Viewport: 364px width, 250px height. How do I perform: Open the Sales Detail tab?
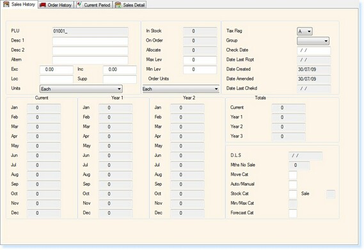(130, 5)
